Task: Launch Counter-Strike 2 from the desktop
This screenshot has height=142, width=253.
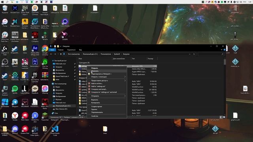Action: (x=25, y=77)
